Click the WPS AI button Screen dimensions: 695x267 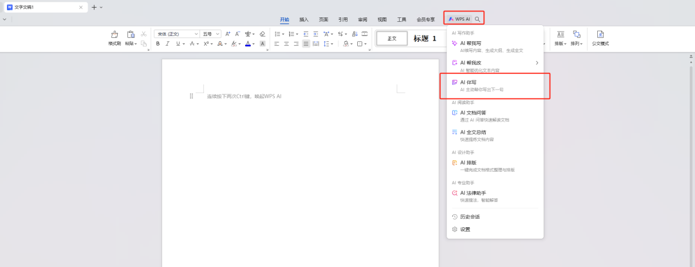click(459, 19)
